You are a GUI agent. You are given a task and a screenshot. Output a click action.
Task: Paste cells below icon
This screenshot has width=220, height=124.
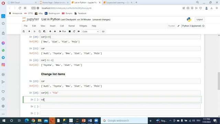tap(44, 31)
